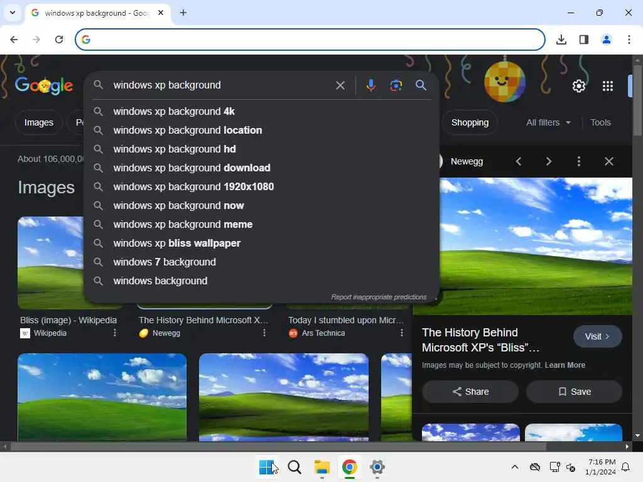Open Chrome downloads icon
The image size is (643, 482).
561,40
